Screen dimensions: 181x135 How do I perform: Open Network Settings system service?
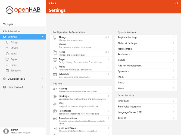coord(146,43)
